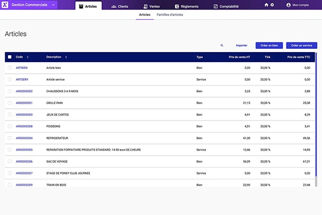Viewport: 322px width, 215px height.
Task: Check the ARTBIEN row checkbox
Action: 10,67
